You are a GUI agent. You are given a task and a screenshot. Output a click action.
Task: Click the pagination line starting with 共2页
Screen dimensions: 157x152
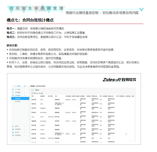coord(37,93)
